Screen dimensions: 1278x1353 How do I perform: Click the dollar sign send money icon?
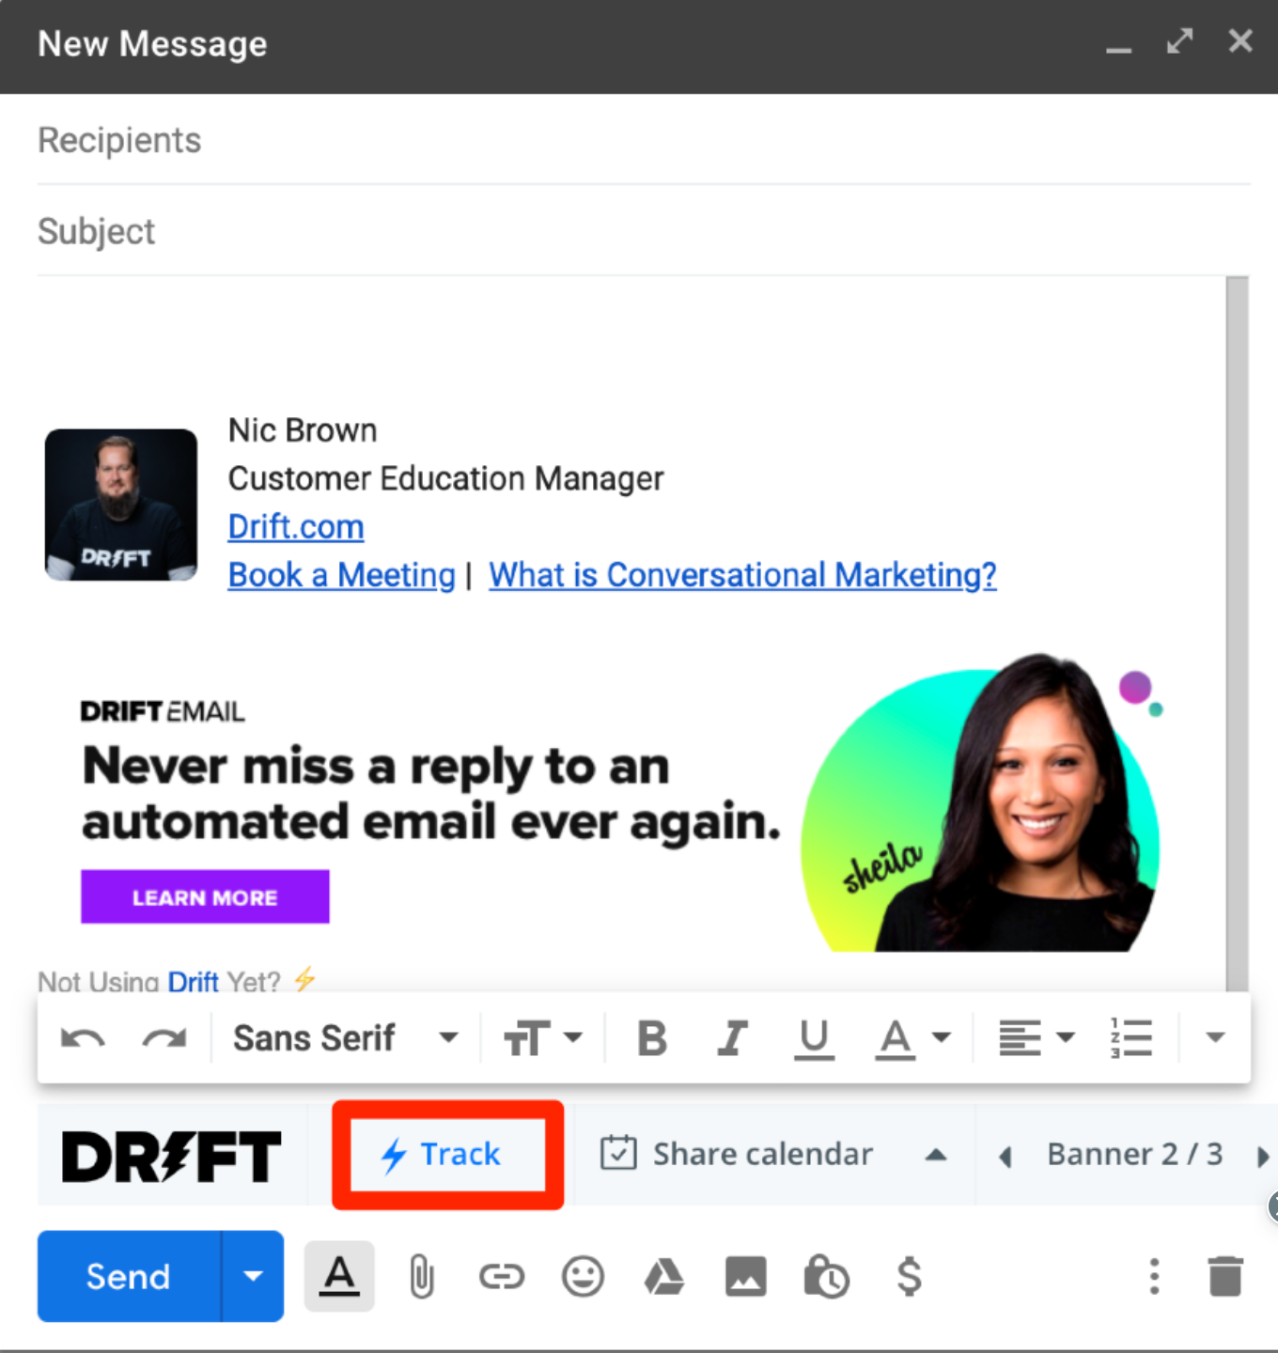pos(909,1276)
